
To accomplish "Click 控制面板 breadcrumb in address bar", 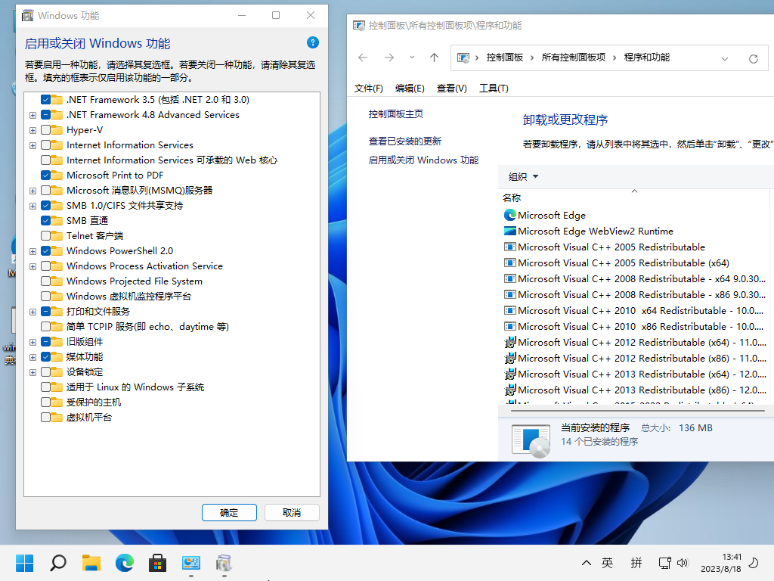I will click(504, 57).
